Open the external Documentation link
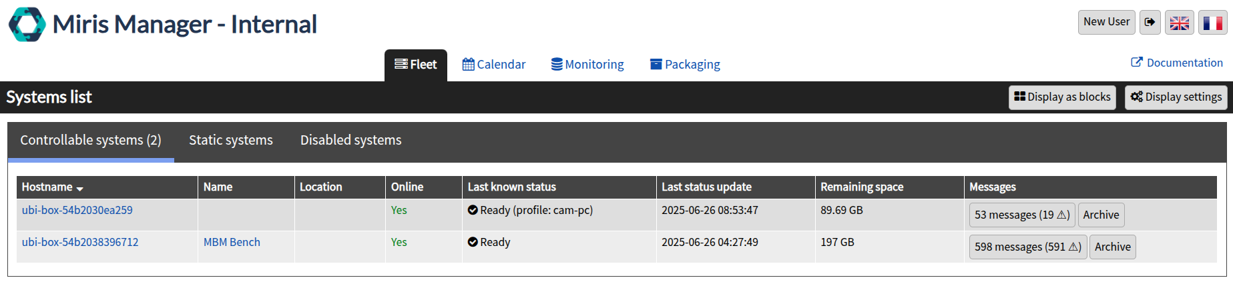Image resolution: width=1233 pixels, height=288 pixels. [1177, 63]
